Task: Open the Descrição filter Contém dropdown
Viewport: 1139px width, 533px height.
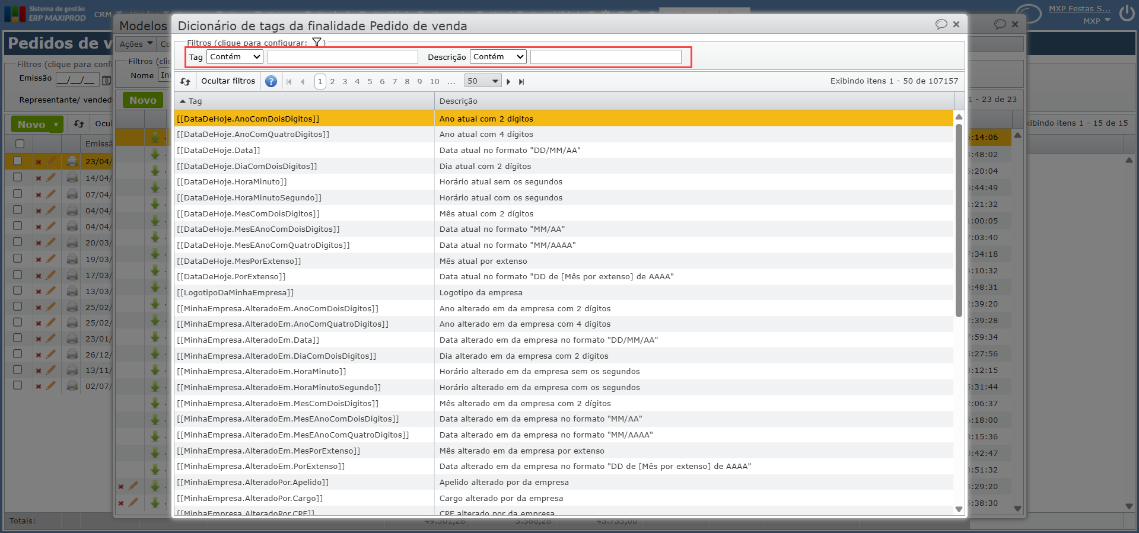Action: click(498, 57)
